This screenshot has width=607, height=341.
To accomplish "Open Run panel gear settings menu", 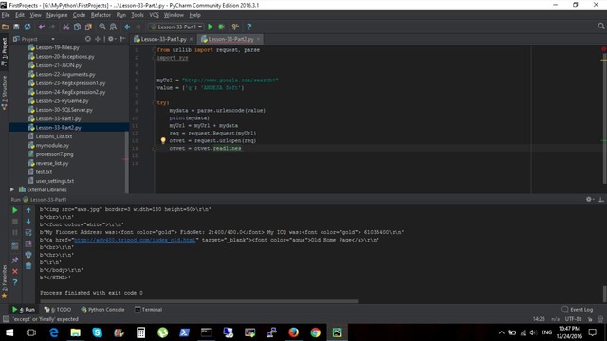I will [589, 199].
